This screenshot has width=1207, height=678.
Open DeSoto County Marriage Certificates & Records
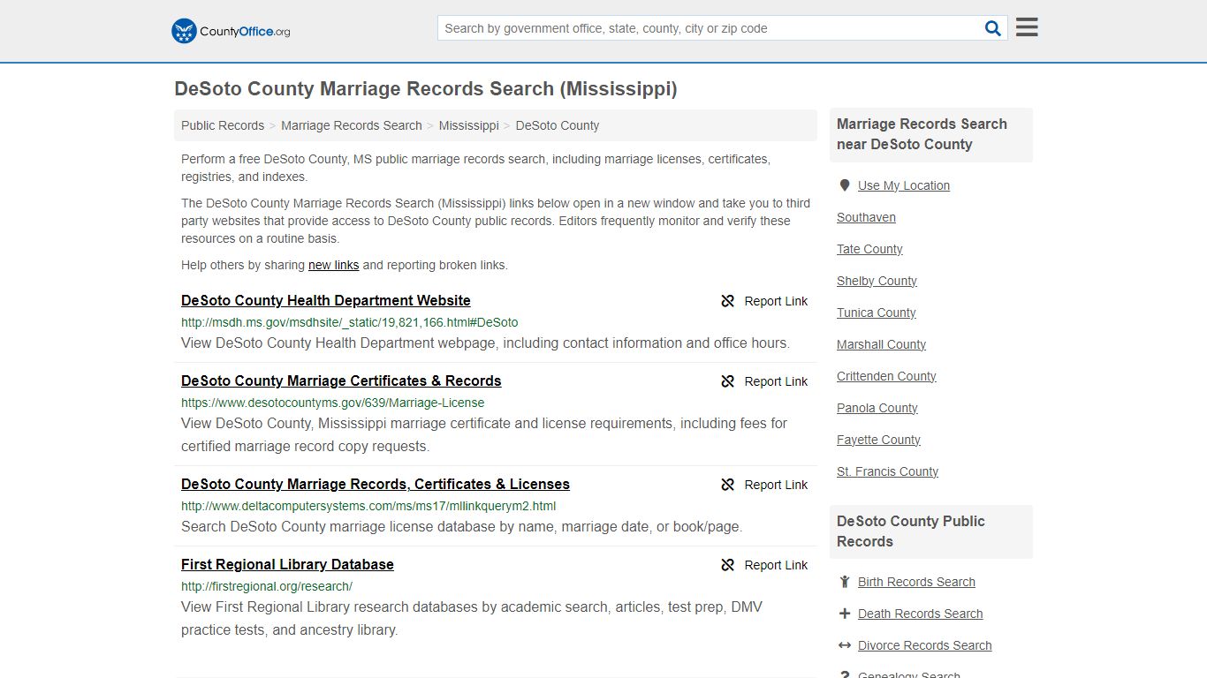click(341, 380)
